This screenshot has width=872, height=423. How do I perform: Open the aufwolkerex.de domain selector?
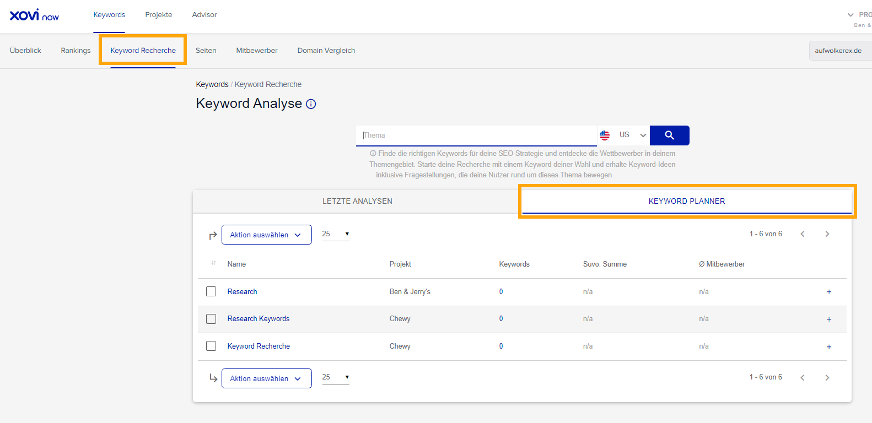pos(839,51)
